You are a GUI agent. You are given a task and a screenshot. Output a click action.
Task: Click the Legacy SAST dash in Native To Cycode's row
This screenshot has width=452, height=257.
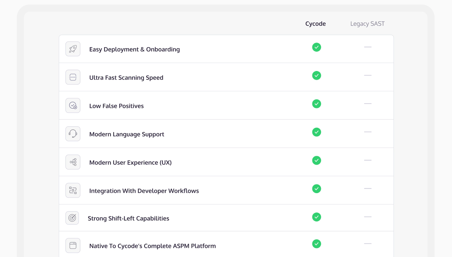pos(368,244)
